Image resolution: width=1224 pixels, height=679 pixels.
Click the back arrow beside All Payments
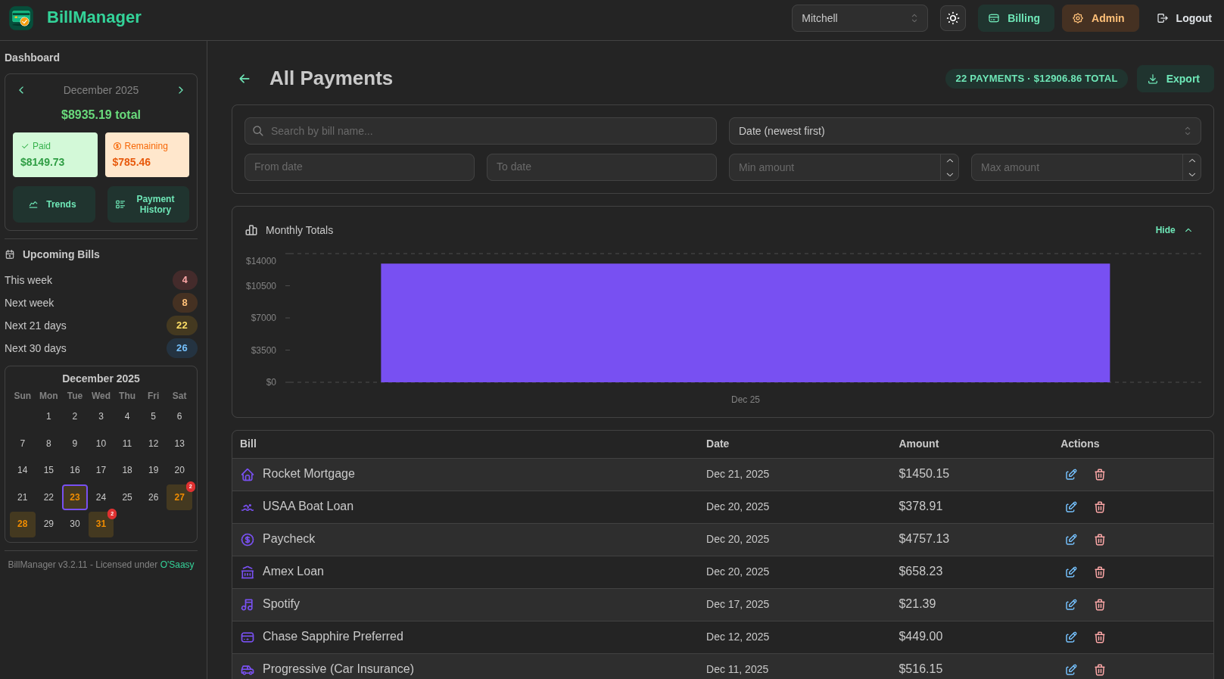[244, 79]
